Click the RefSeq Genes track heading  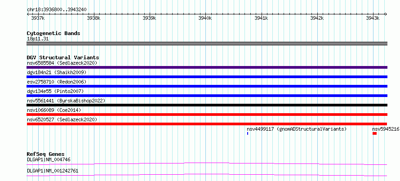click(46, 154)
